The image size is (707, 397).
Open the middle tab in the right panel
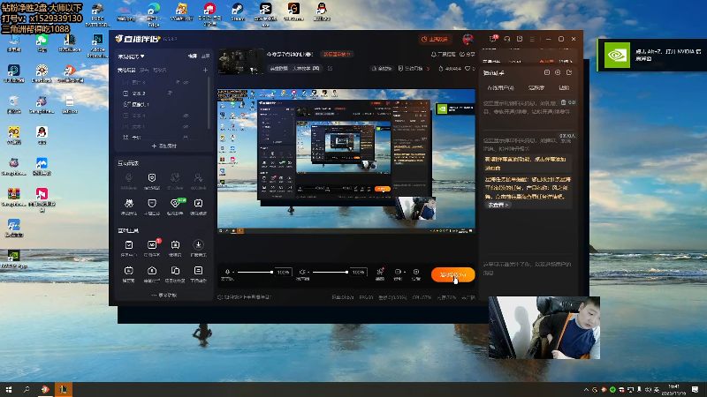coord(536,87)
